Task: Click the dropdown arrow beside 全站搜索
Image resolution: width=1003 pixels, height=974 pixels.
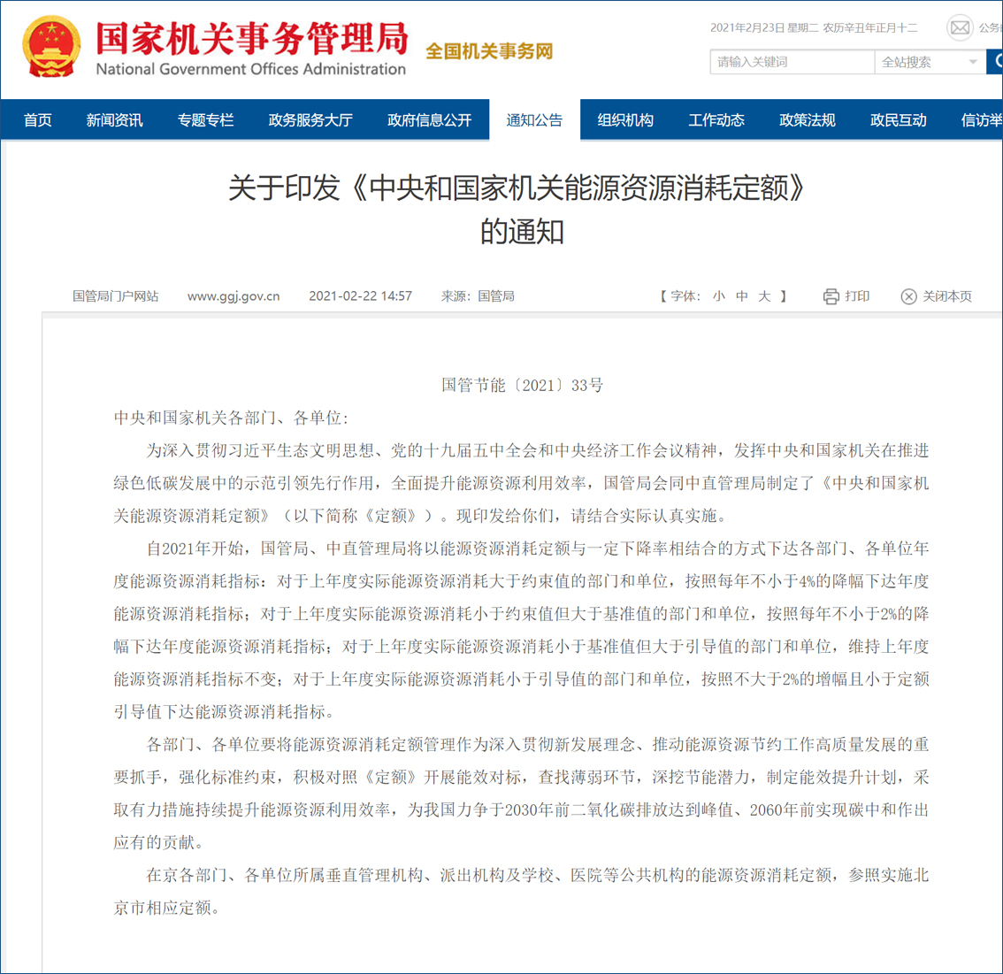Action: (972, 62)
